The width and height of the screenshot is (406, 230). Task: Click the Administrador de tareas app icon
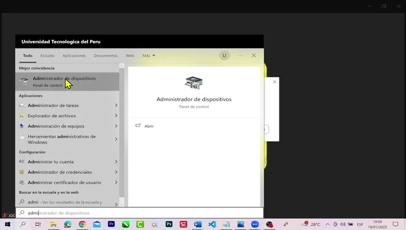tap(21, 105)
